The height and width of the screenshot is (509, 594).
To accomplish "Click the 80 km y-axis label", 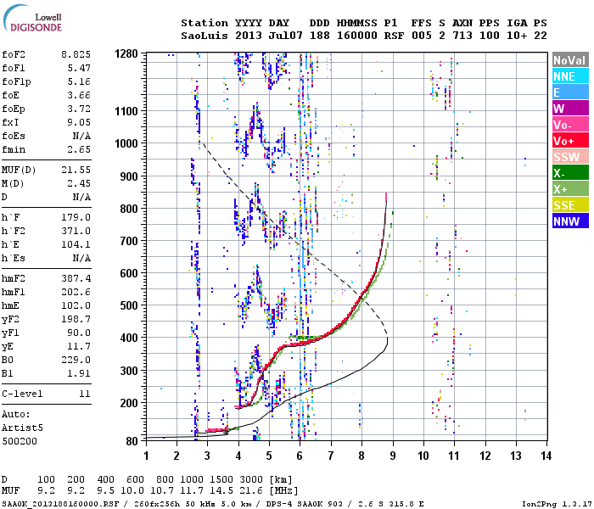I will pyautogui.click(x=132, y=441).
